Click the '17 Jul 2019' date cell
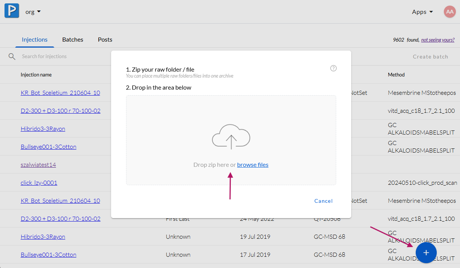 pos(255,255)
